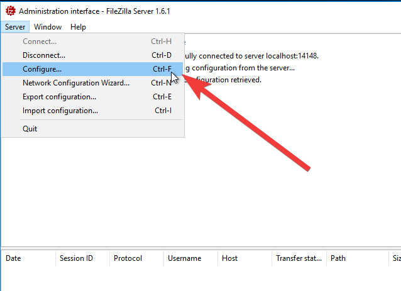
Task: Launch the Network Configuration Wizard...
Action: click(x=76, y=83)
